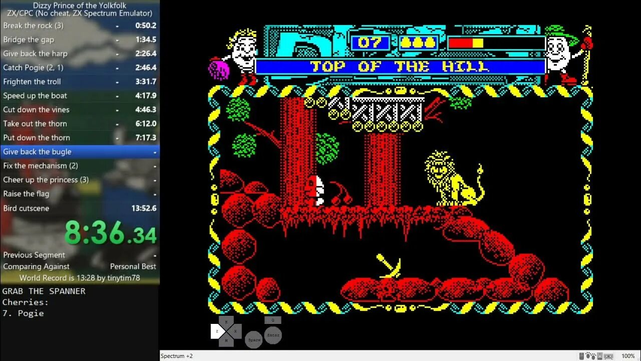Click the Spectrum +2 model label
The image size is (641, 361).
coord(176,356)
